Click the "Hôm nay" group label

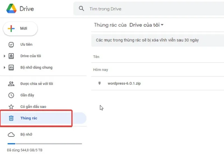point(101,70)
